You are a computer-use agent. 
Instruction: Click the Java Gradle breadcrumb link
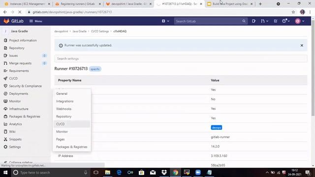pos(79,31)
